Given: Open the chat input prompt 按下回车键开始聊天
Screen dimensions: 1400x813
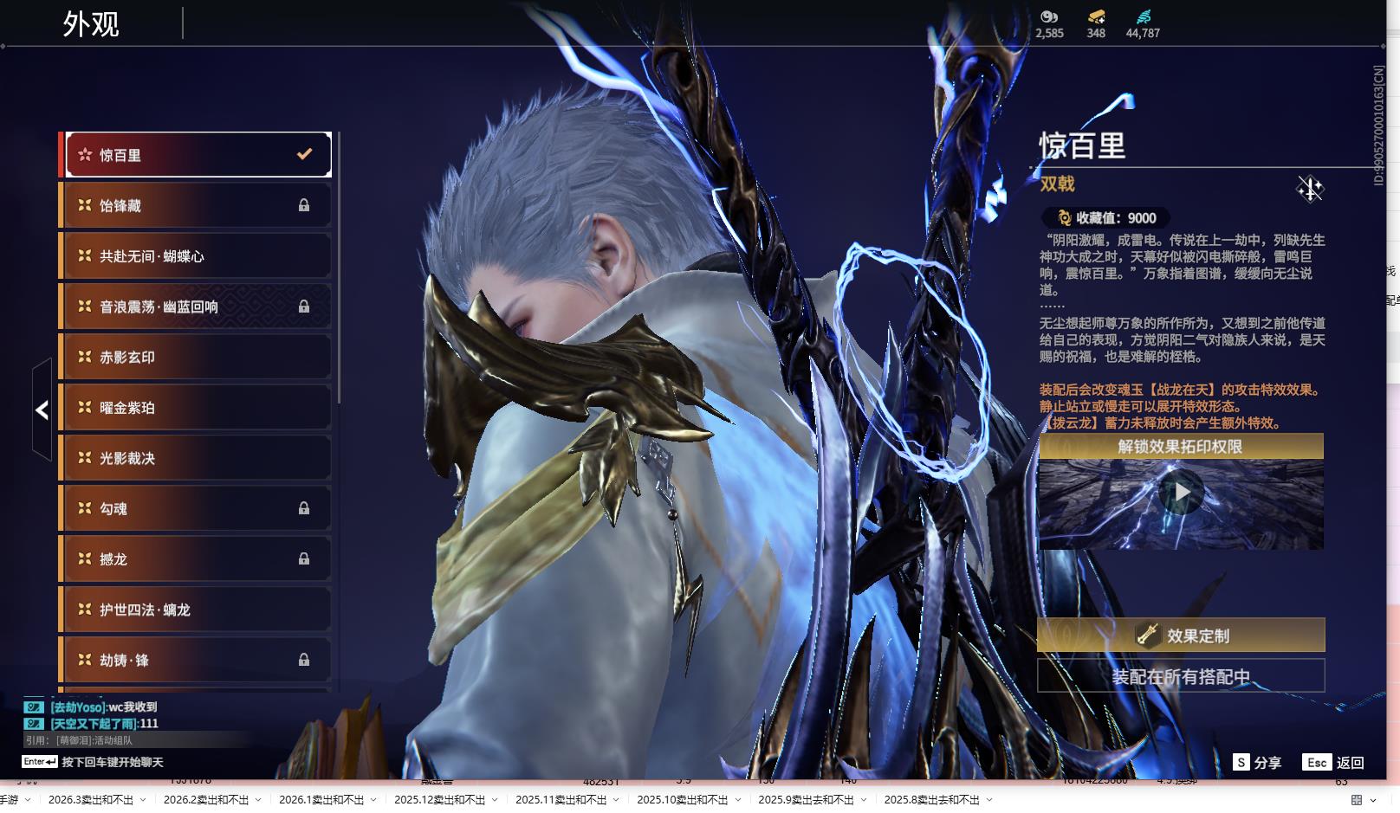Looking at the screenshot, I should coord(113,762).
